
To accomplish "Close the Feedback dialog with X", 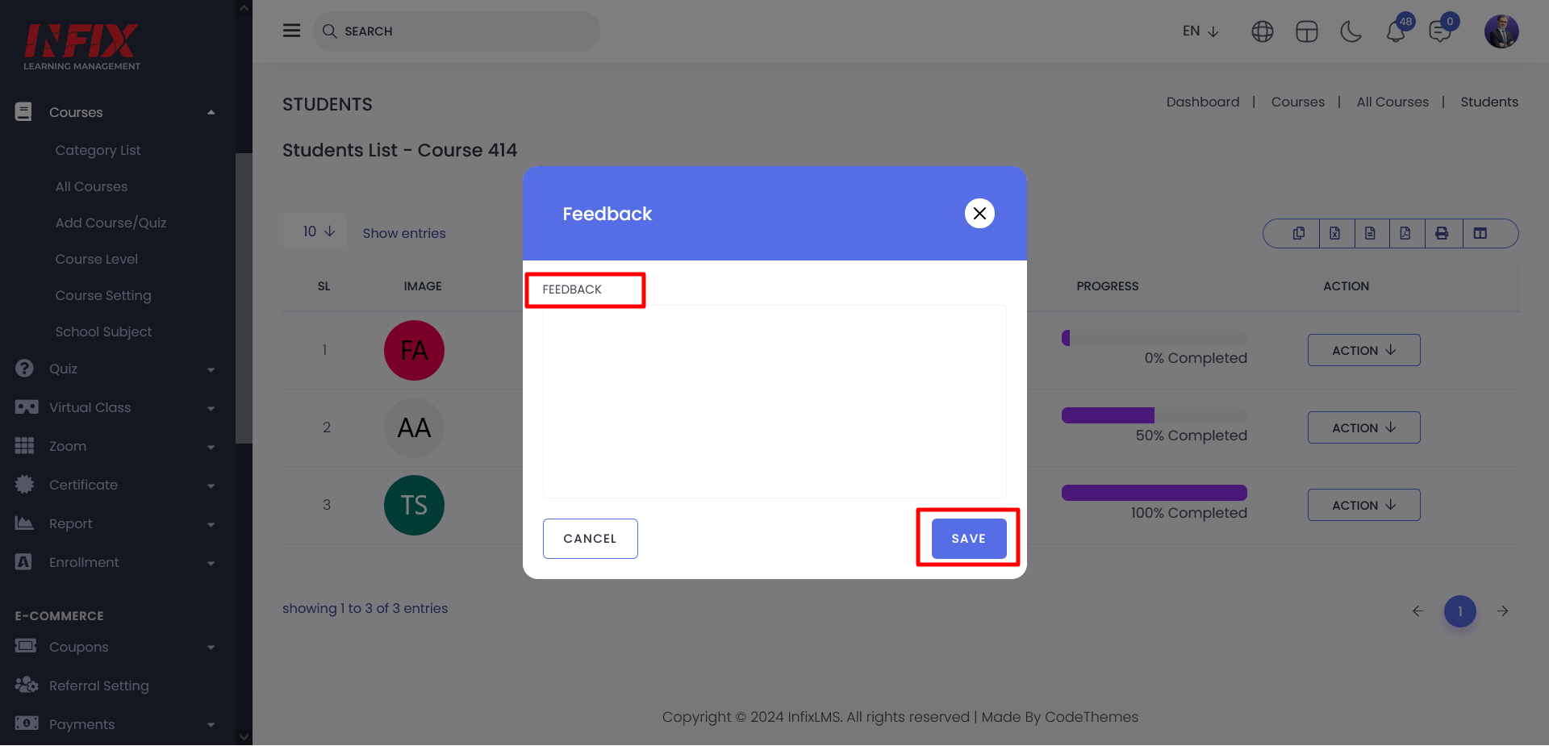I will tap(979, 214).
